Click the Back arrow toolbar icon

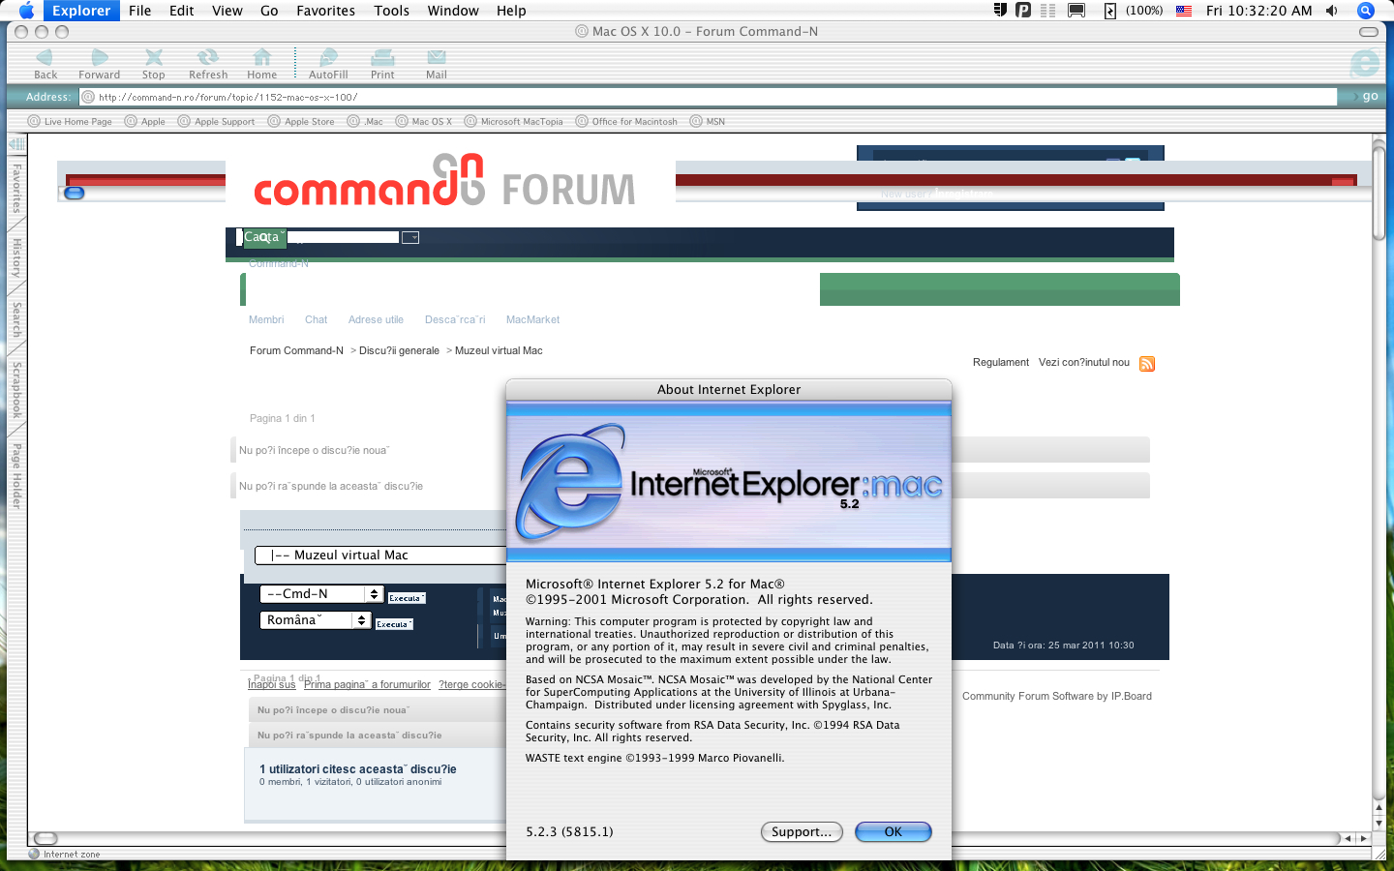point(45,58)
